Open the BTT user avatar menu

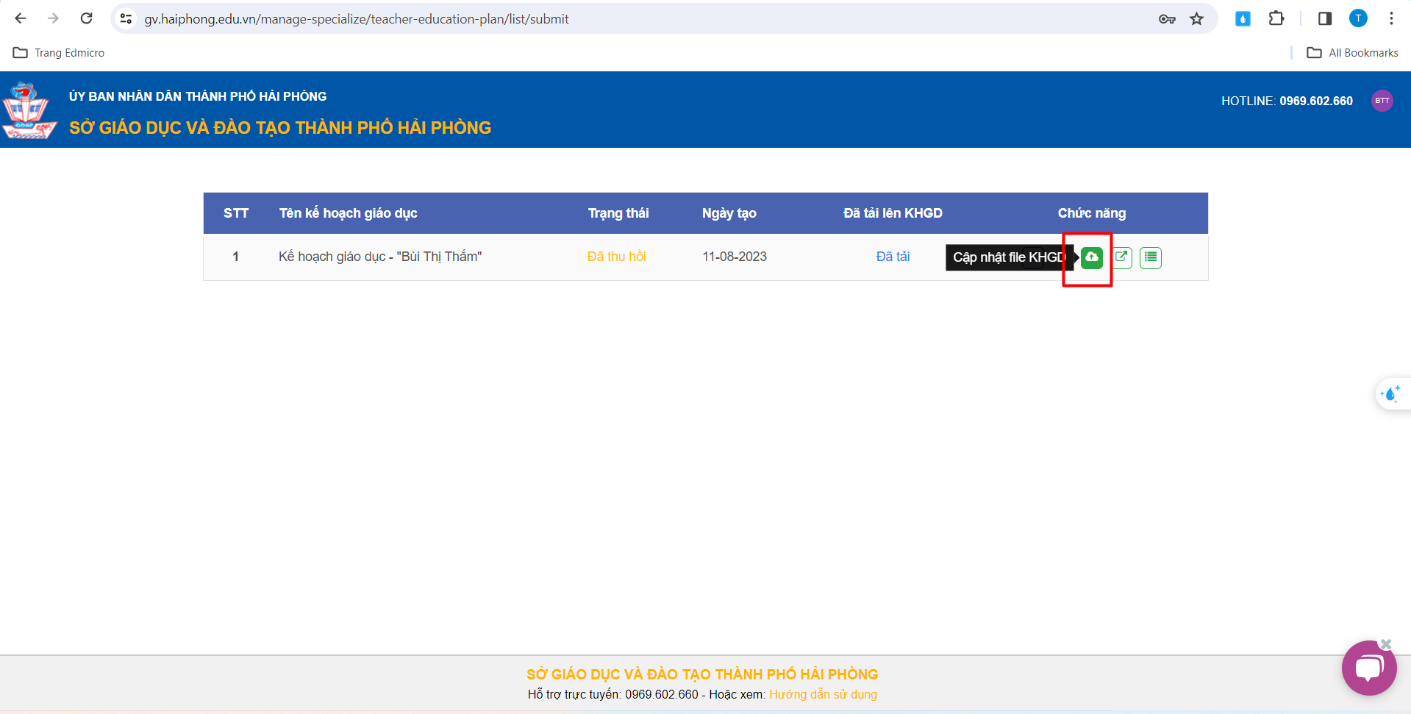(x=1382, y=101)
